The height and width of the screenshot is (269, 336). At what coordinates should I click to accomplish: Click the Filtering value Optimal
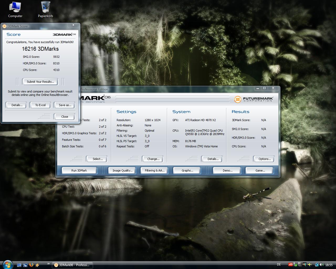(x=149, y=131)
